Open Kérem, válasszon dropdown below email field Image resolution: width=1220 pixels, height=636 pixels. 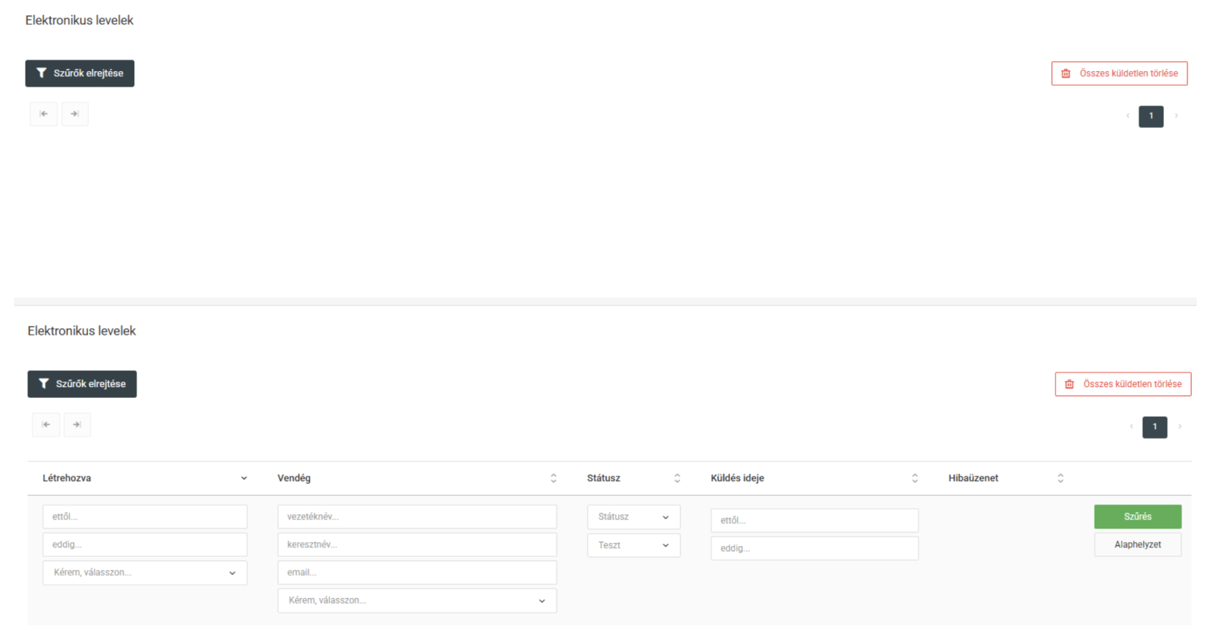point(417,600)
